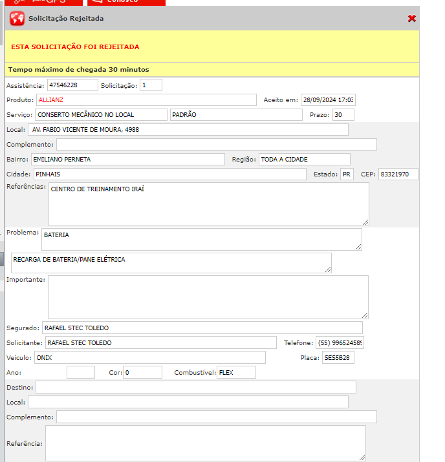Click the CEP field 83321970
445x462 pixels.
tap(398, 174)
